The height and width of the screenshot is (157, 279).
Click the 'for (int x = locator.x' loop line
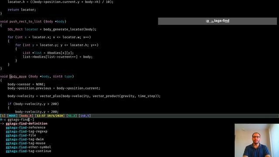[x=49, y=37]
